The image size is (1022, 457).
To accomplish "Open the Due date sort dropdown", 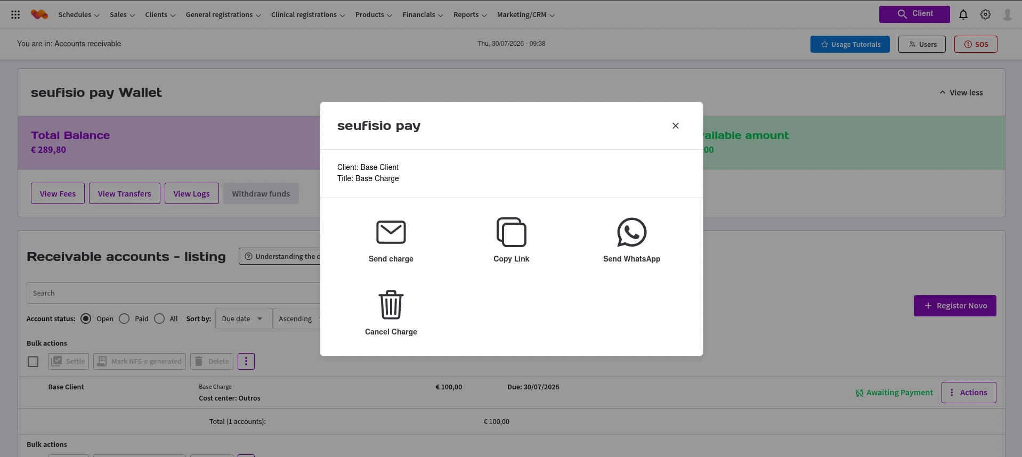I will coord(244,319).
